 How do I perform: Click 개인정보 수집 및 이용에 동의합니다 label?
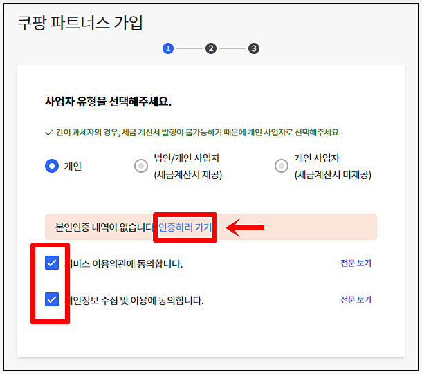pos(134,300)
